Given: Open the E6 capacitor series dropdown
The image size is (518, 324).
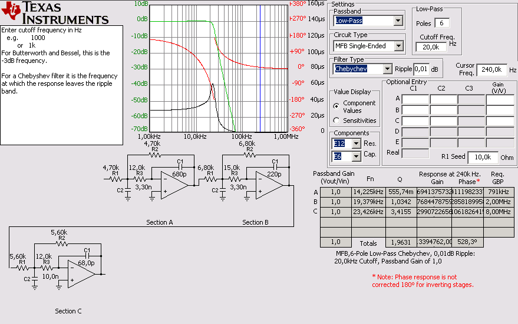Looking at the screenshot, I should pyautogui.click(x=346, y=156).
